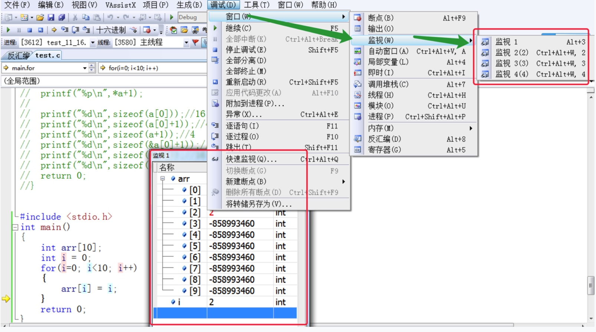Open the dropdown arrow beside Undo
The width and height of the screenshot is (596, 332).
[x=118, y=17]
